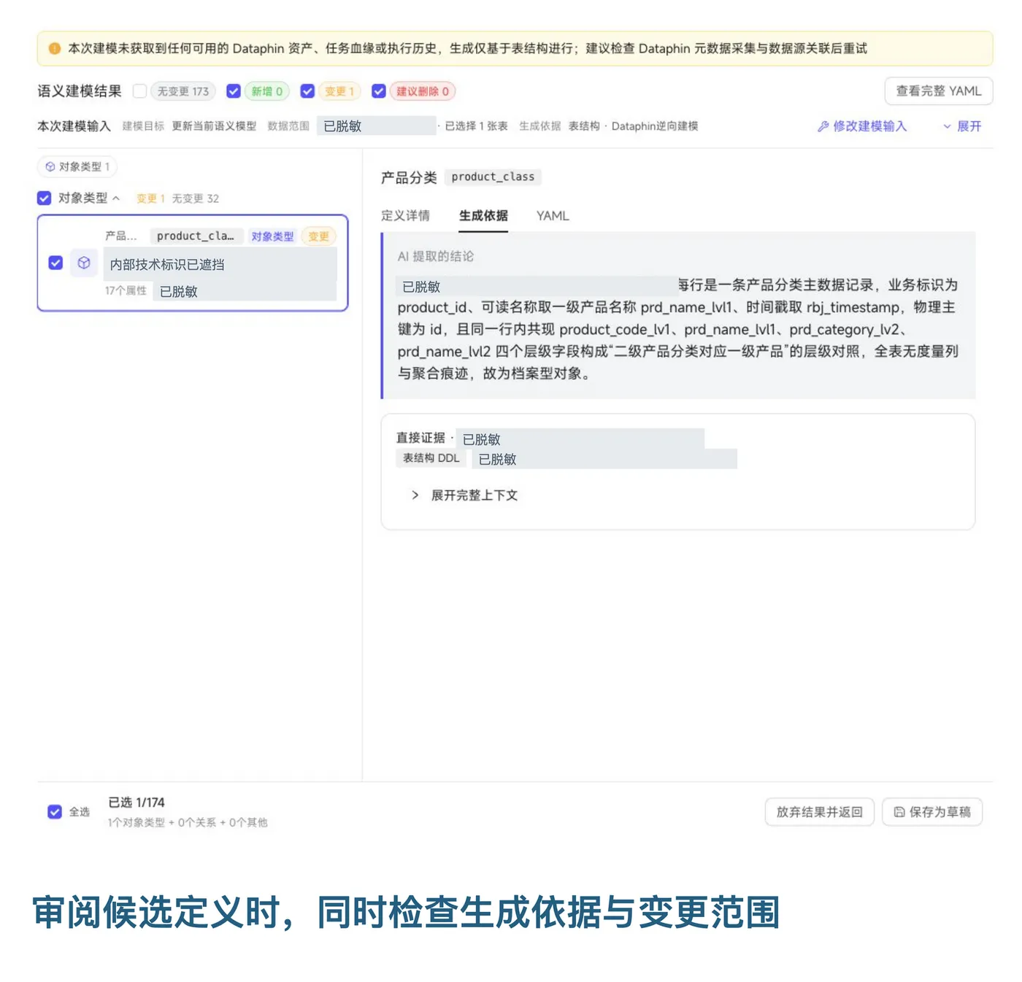1022x982 pixels.
Task: Select the 生成依据 tab
Action: pos(483,216)
